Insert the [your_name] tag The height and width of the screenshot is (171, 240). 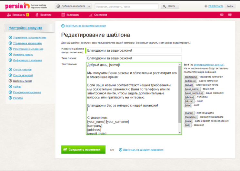coord(192,89)
